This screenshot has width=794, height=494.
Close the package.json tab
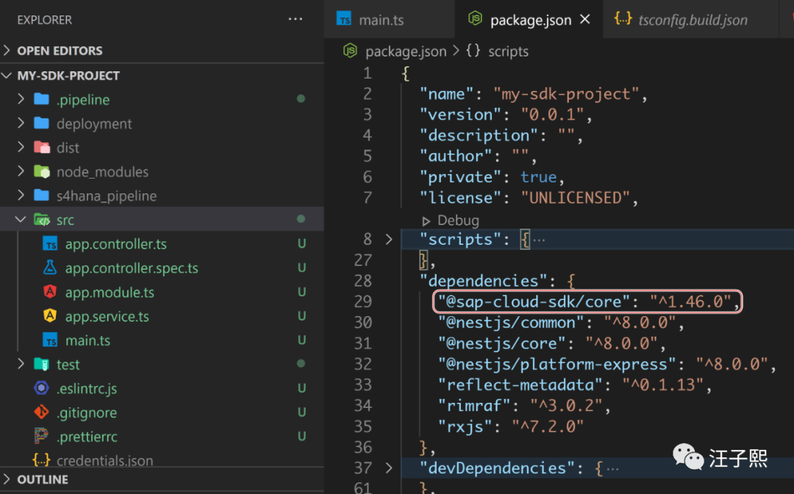[x=585, y=20]
